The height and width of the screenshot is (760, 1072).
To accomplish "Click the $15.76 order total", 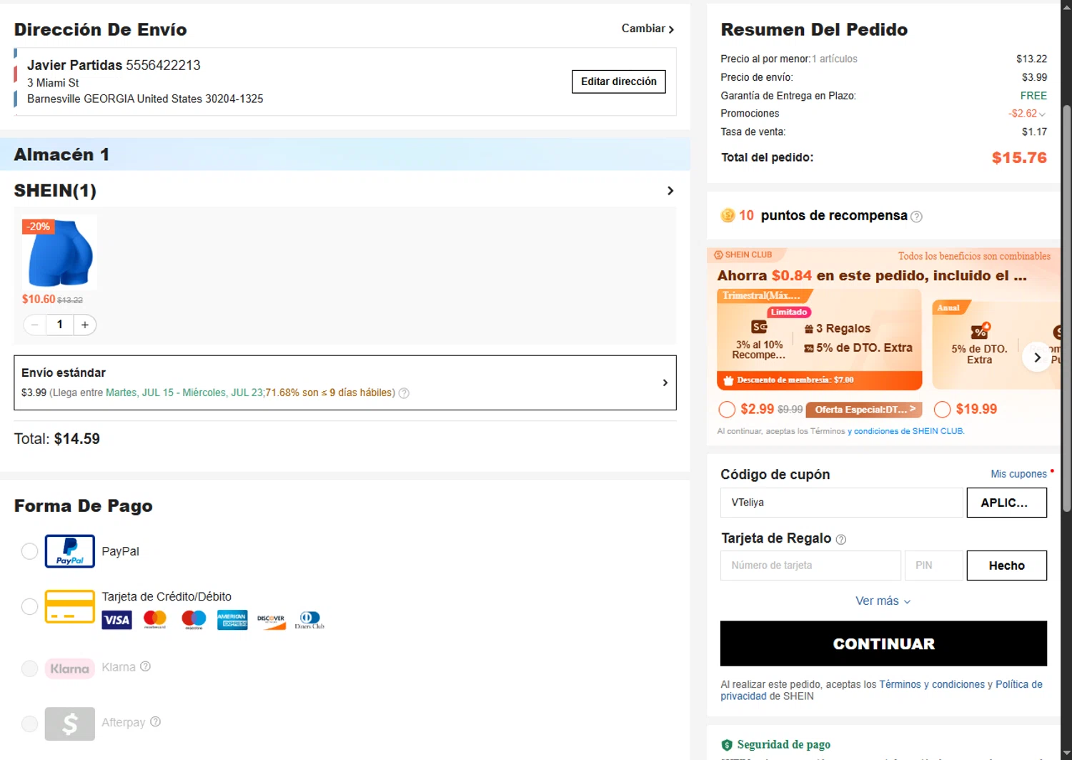I will (x=1019, y=158).
